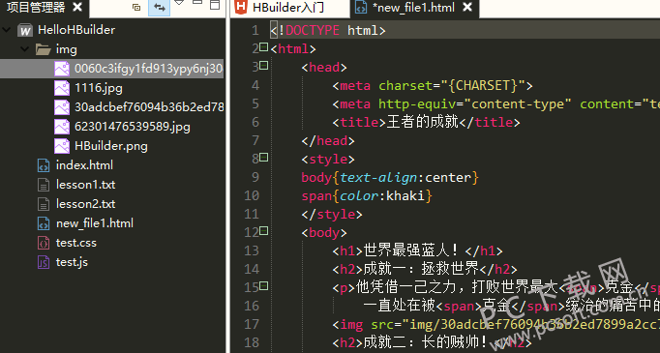Image resolution: width=660 pixels, height=353 pixels.
Task: Switch to the HBuilder入门 tab
Action: [288, 8]
